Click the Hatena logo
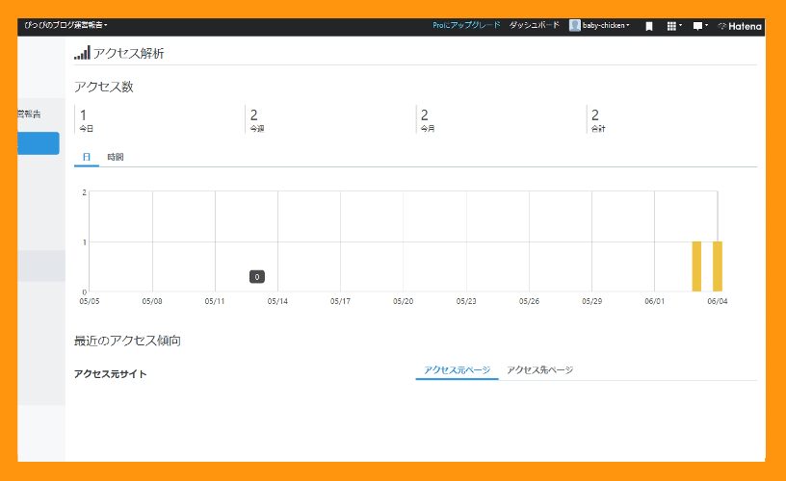Screen dimensions: 786x481 (x=740, y=27)
